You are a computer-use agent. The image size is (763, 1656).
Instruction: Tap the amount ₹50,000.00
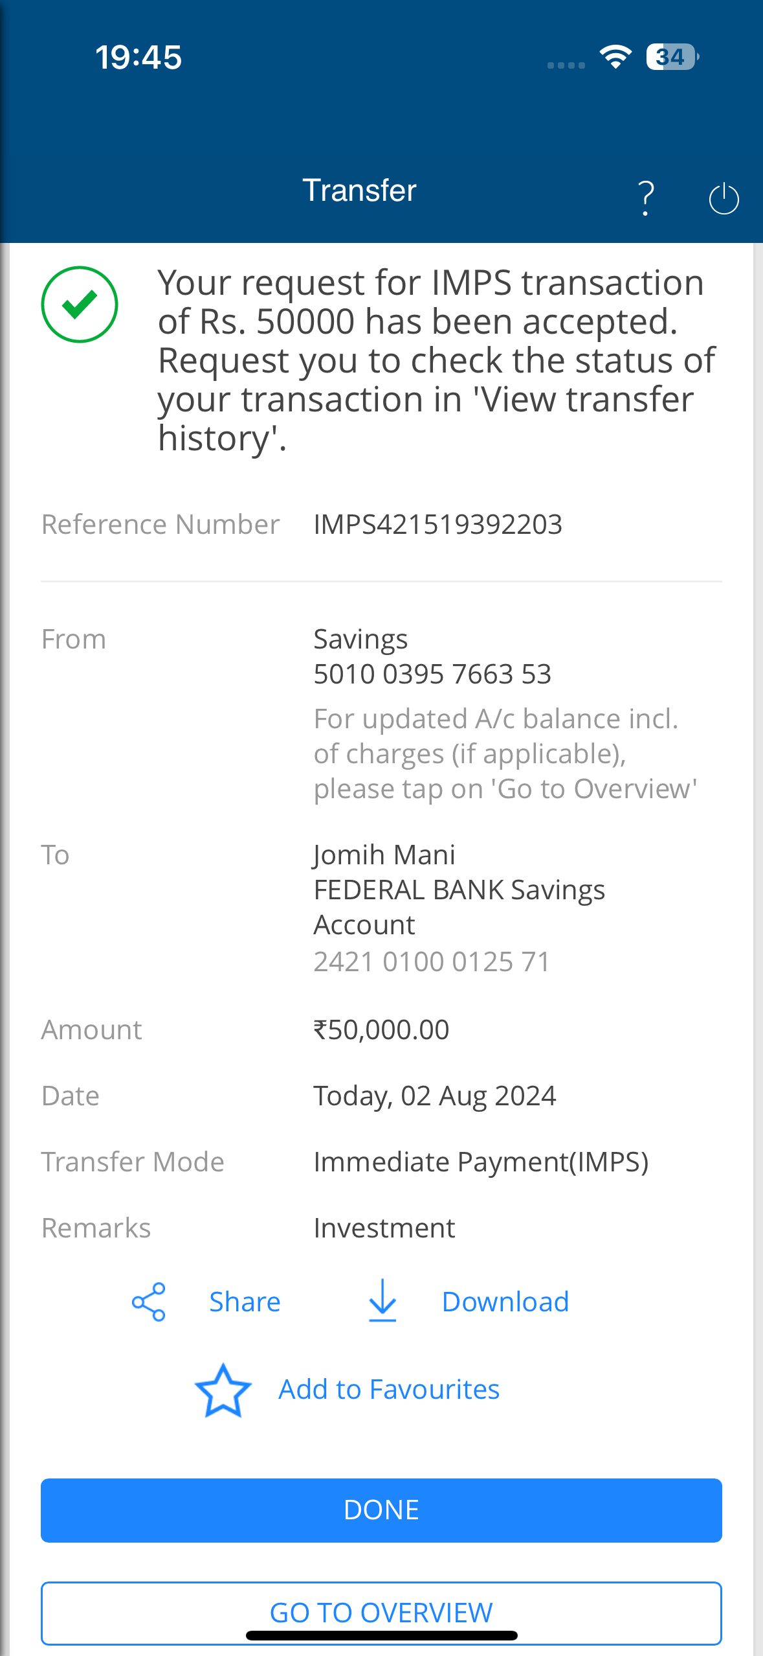(381, 1029)
